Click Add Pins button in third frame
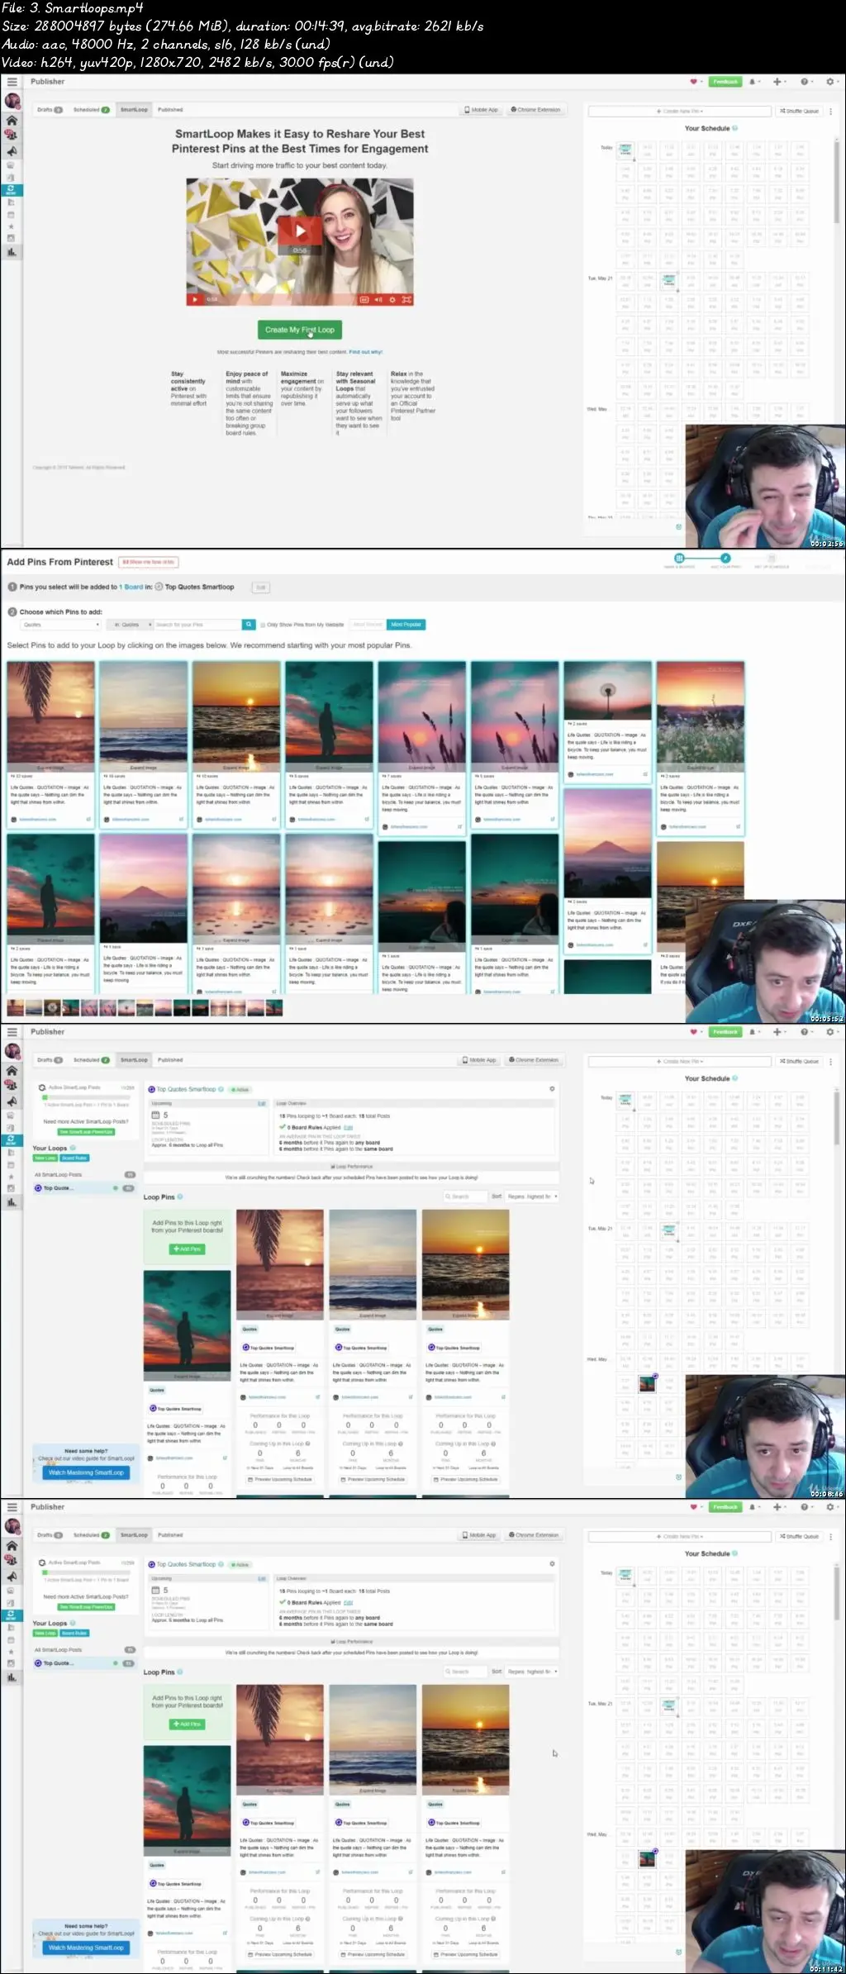 [x=188, y=1249]
